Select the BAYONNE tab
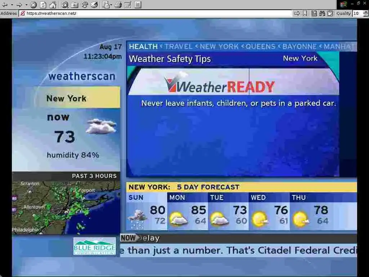The width and height of the screenshot is (369, 277). (299, 47)
